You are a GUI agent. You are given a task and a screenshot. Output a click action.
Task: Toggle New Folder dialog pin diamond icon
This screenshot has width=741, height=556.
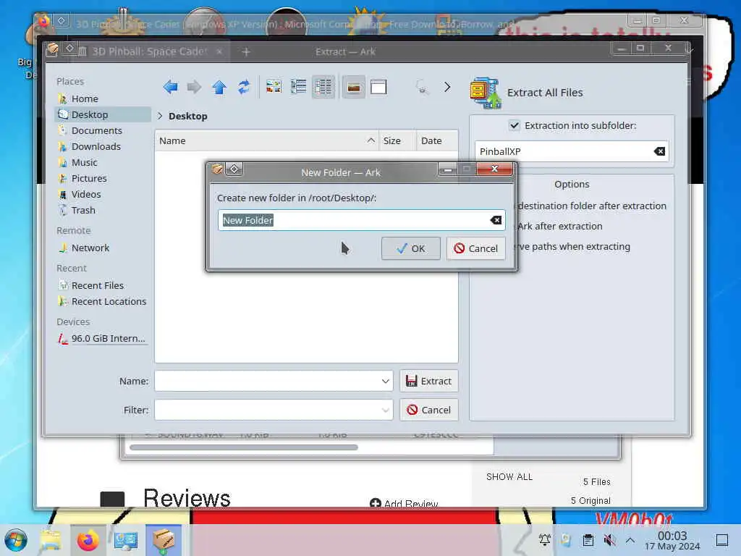[234, 169]
